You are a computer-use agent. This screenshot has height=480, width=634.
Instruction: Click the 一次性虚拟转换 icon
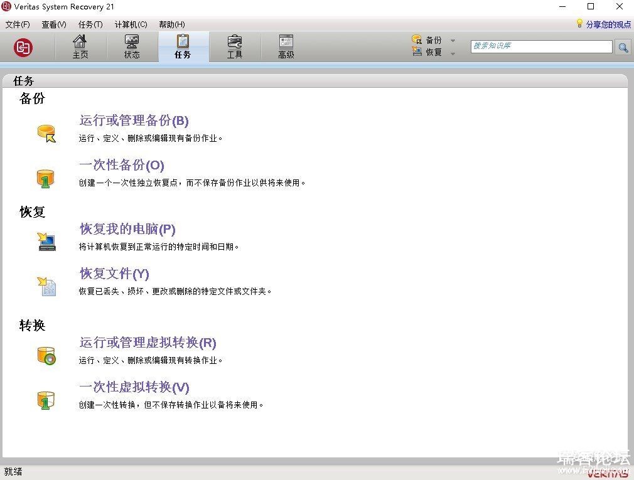tap(45, 400)
